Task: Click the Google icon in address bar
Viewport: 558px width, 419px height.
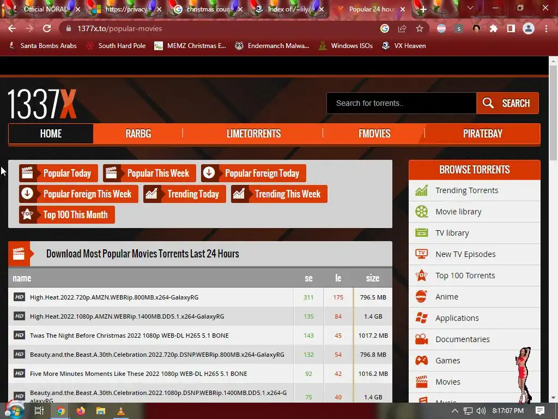Action: [385, 28]
